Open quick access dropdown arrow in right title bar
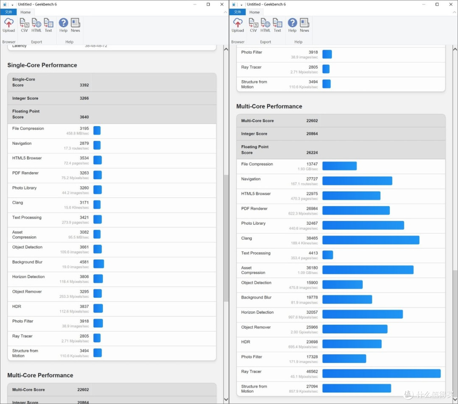 [241, 5]
